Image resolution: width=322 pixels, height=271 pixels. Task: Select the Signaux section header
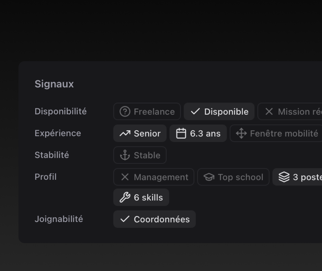(54, 84)
